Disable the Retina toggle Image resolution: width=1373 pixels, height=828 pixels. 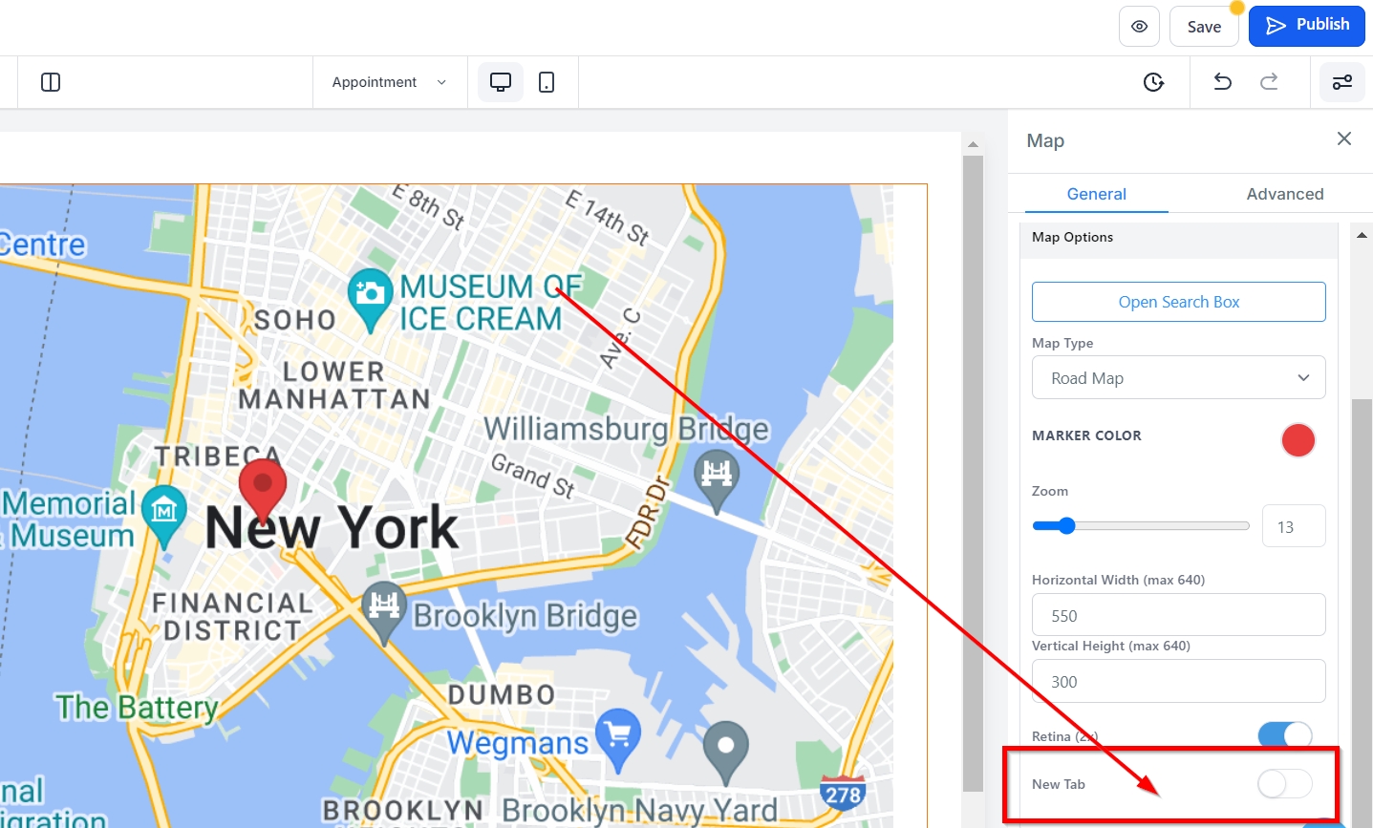(1284, 735)
